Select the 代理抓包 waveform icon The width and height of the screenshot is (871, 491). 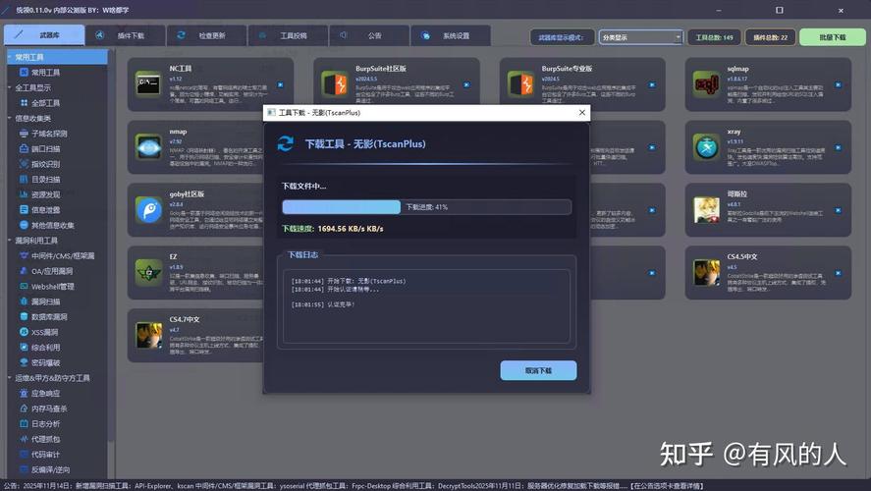(x=24, y=439)
